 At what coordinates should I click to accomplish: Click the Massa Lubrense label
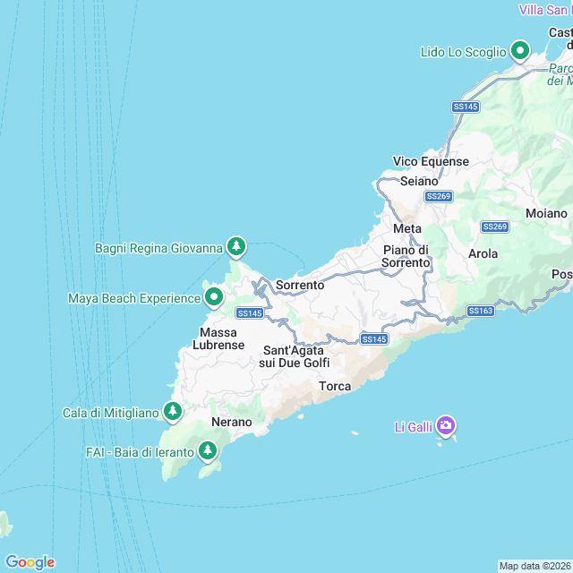point(218,338)
